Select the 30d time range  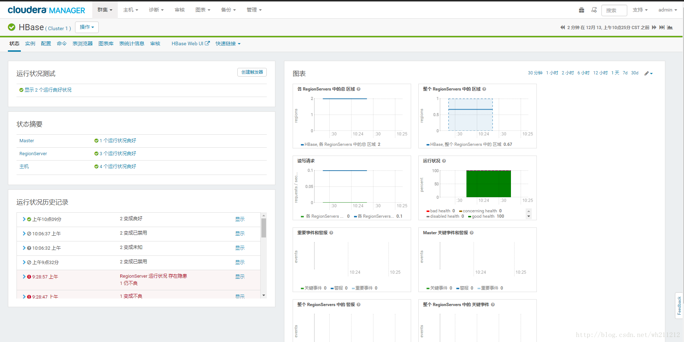(635, 73)
